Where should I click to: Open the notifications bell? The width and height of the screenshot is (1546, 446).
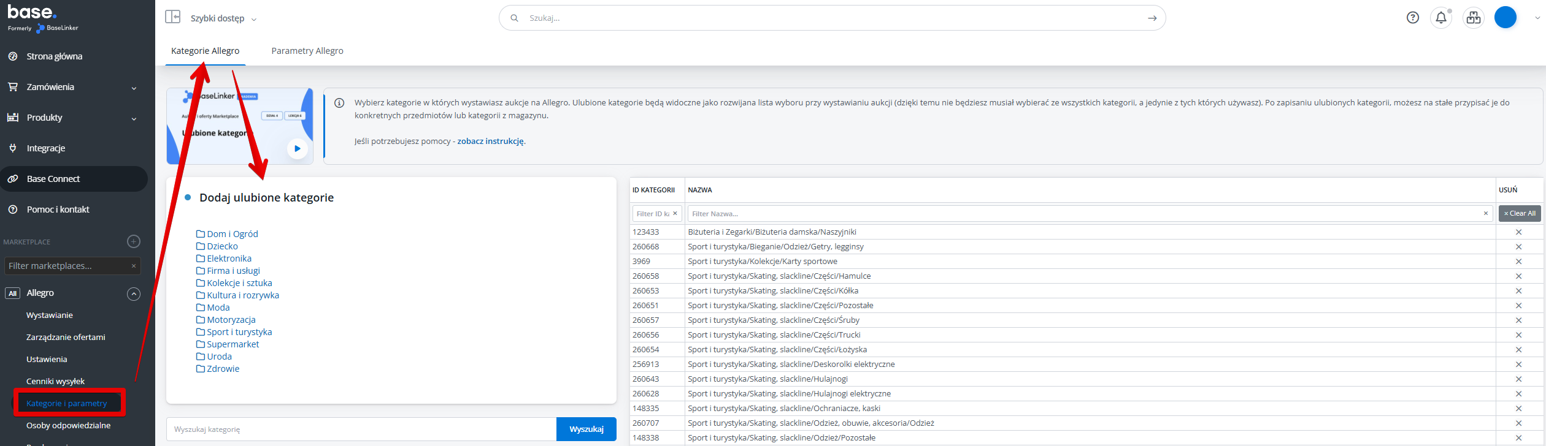pyautogui.click(x=1441, y=18)
